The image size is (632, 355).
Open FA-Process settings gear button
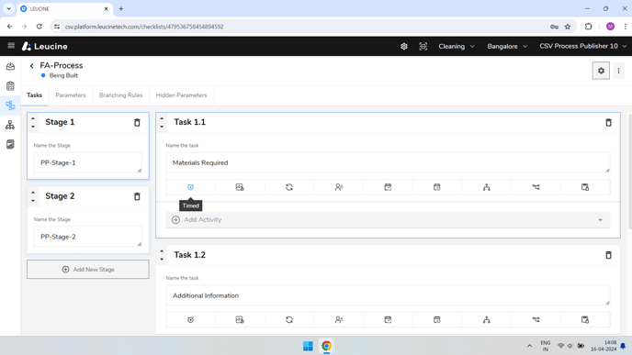[x=601, y=71]
